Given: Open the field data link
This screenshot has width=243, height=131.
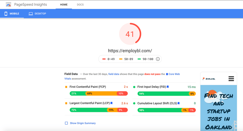Looking at the screenshot, I should (114, 74).
